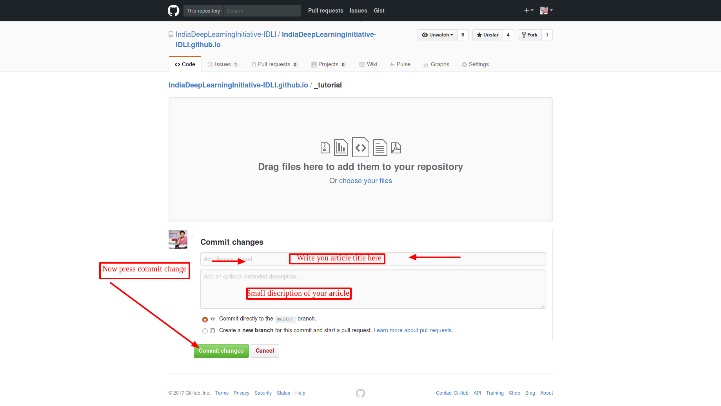This screenshot has height=406, width=721.
Task: Click the Fork button
Action: 530,35
